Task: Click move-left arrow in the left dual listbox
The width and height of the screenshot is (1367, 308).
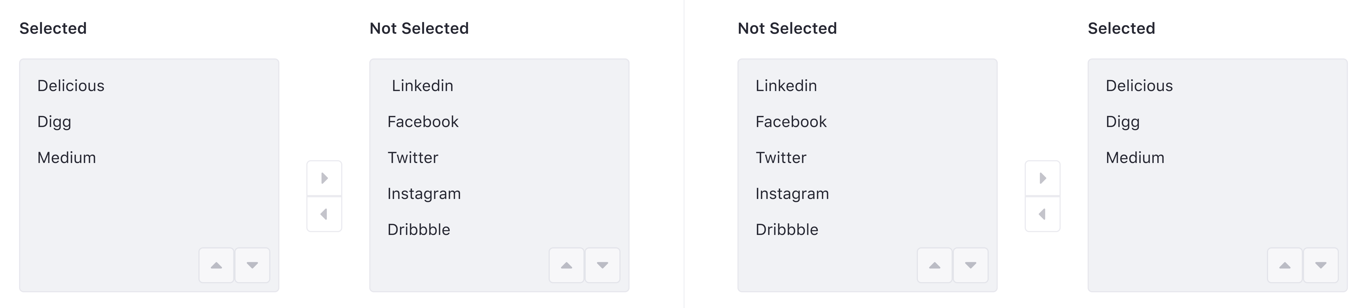Action: [324, 214]
